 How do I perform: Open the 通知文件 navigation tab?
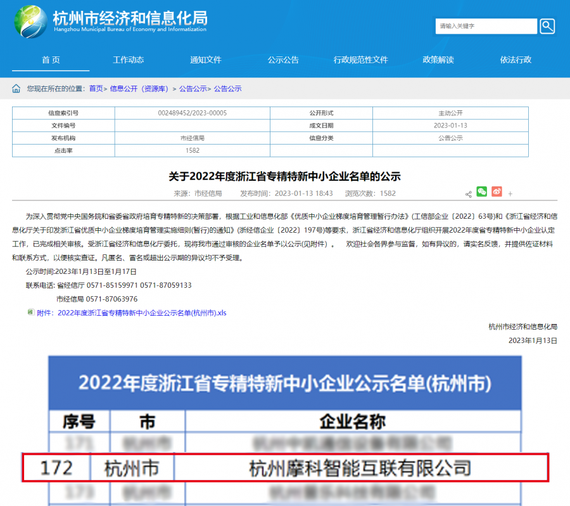[206, 60]
